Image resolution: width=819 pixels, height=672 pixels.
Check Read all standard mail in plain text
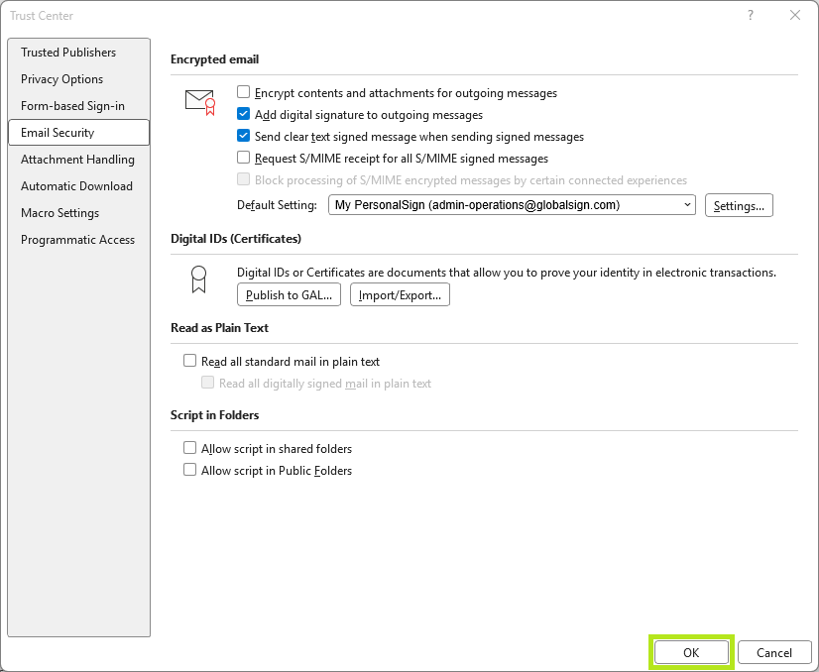[190, 362]
